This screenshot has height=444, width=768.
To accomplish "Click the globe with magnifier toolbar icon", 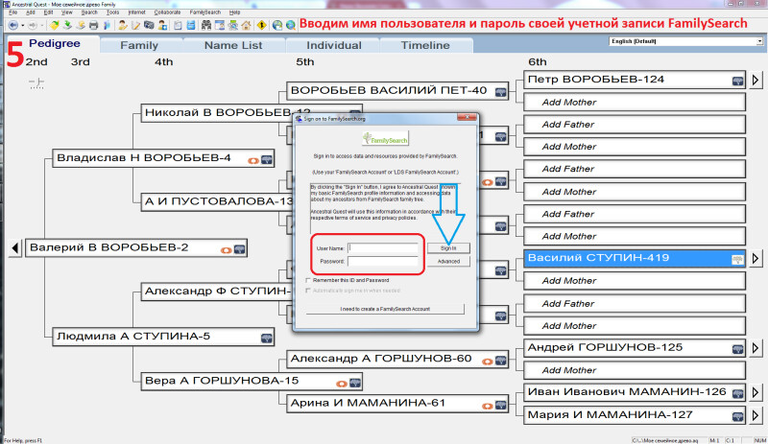I will pos(291,25).
